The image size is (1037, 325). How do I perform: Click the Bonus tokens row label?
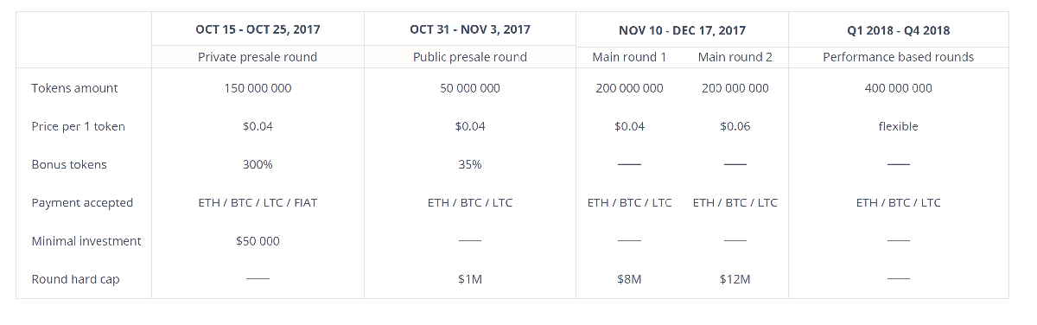[69, 164]
